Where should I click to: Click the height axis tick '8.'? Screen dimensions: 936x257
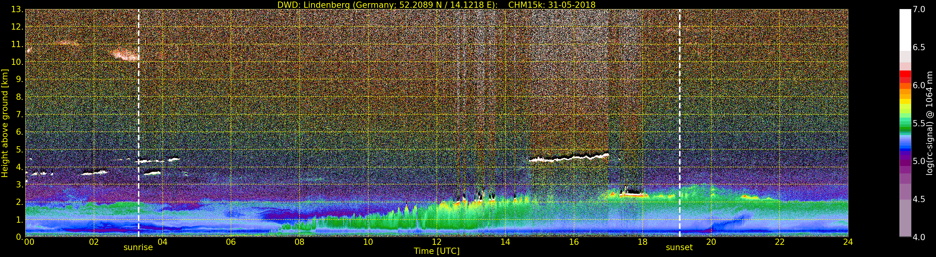click(x=20, y=97)
